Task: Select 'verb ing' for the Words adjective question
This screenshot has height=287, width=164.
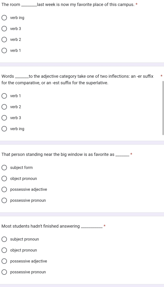Action: pos(4,129)
